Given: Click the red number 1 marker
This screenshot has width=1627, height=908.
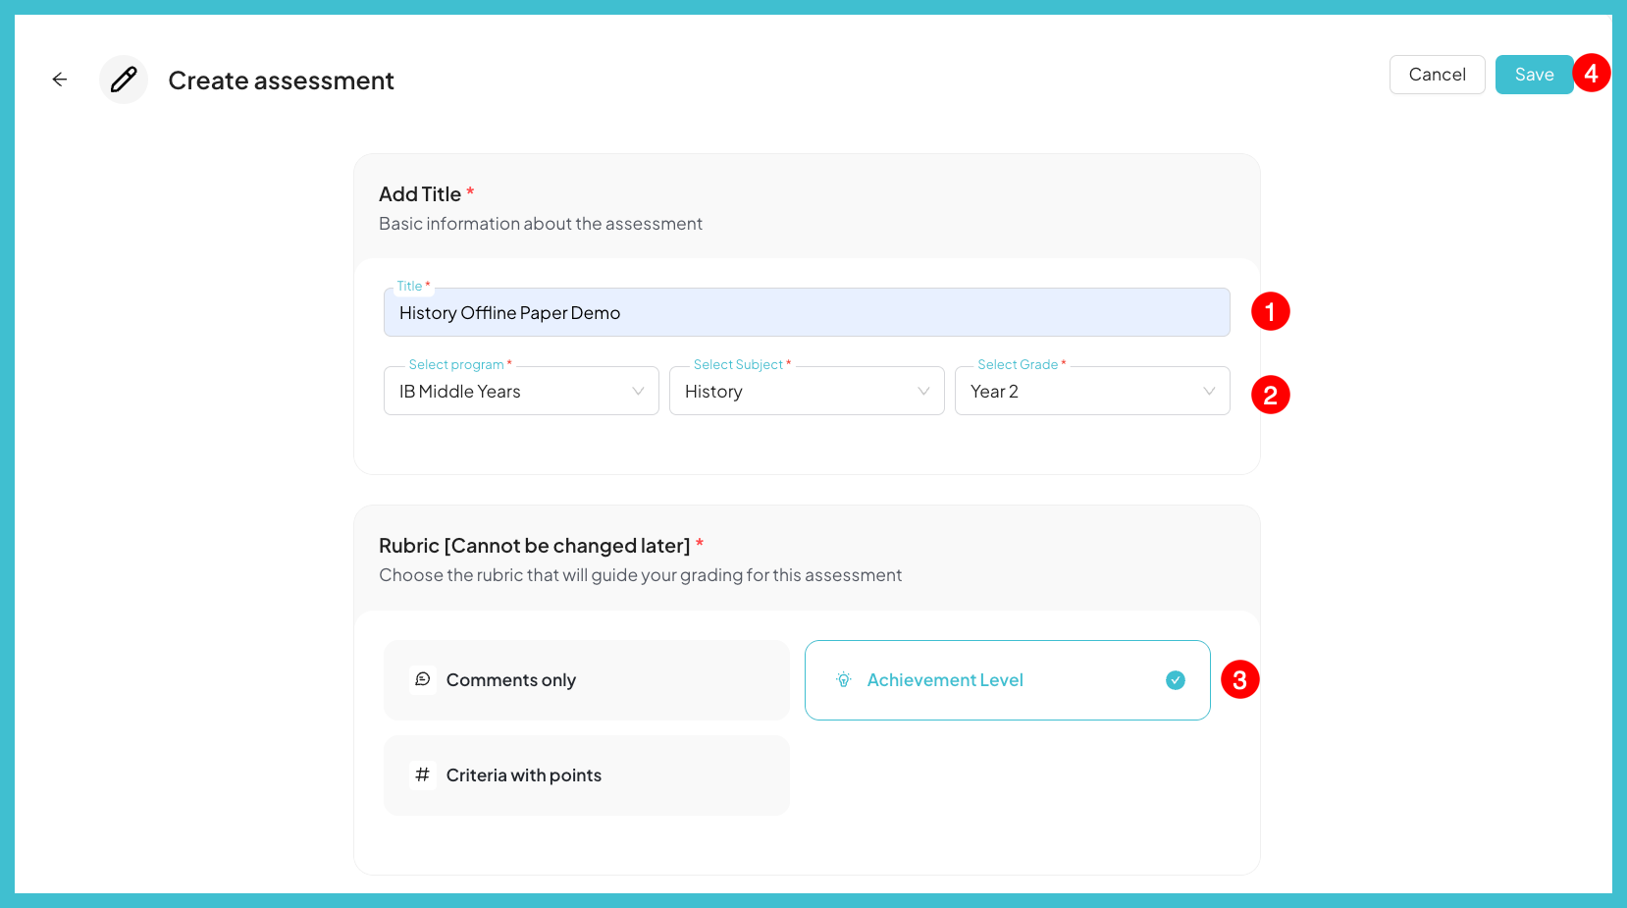Looking at the screenshot, I should tap(1270, 312).
